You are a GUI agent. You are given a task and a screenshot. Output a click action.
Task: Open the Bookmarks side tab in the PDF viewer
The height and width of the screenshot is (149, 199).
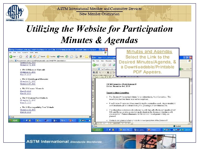coord(93,84)
